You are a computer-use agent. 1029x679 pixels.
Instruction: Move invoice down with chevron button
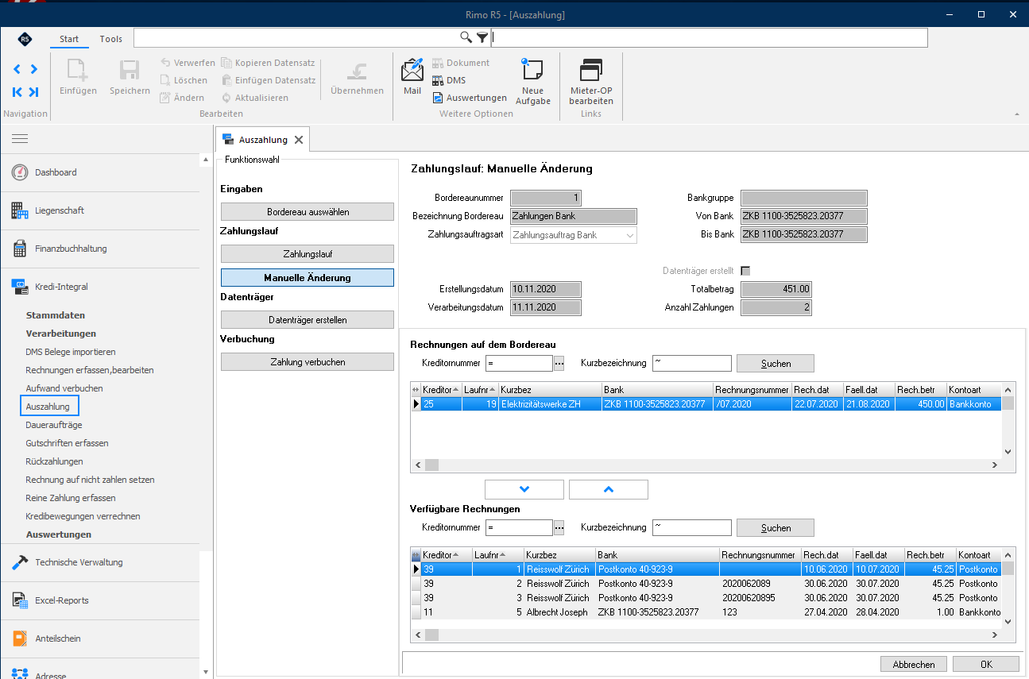tap(524, 489)
